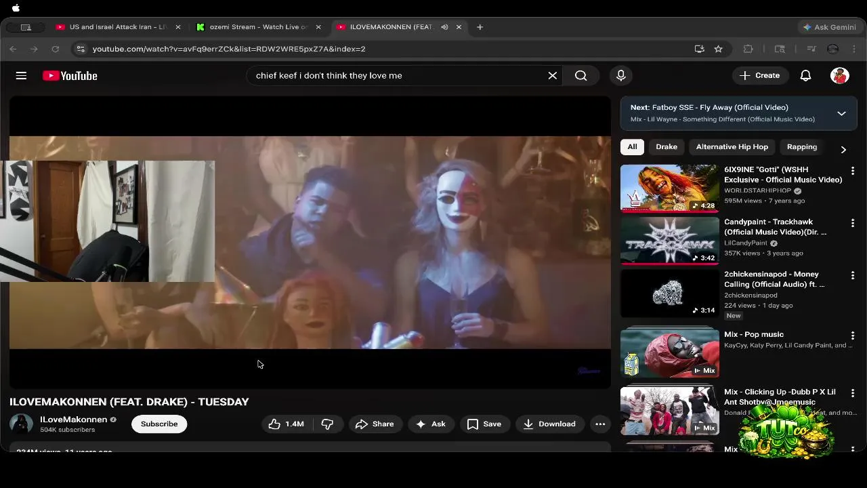Go to the YouTube home logo
Image resolution: width=867 pixels, height=488 pixels.
[x=70, y=76]
